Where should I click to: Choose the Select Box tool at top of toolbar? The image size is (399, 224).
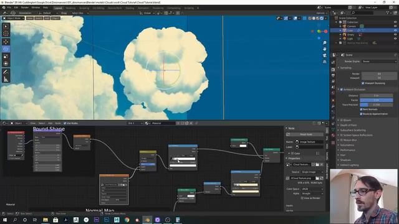tap(6, 26)
